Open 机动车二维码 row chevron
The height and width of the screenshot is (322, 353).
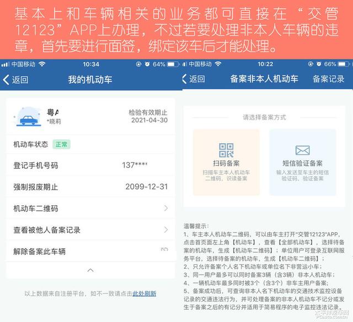[166, 208]
